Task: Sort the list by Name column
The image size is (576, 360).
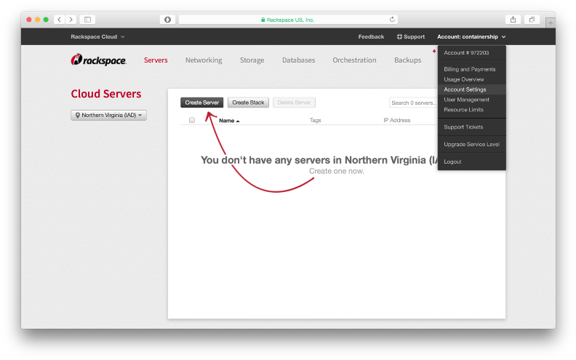Action: coord(227,120)
